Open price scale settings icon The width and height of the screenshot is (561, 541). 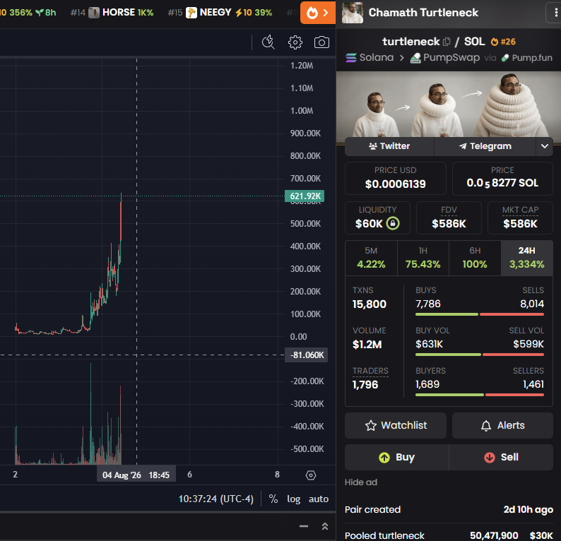(311, 475)
